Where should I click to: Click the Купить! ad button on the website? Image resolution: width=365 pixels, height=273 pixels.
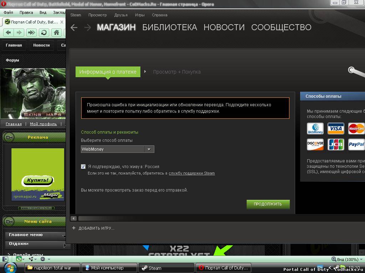pyautogui.click(x=38, y=180)
